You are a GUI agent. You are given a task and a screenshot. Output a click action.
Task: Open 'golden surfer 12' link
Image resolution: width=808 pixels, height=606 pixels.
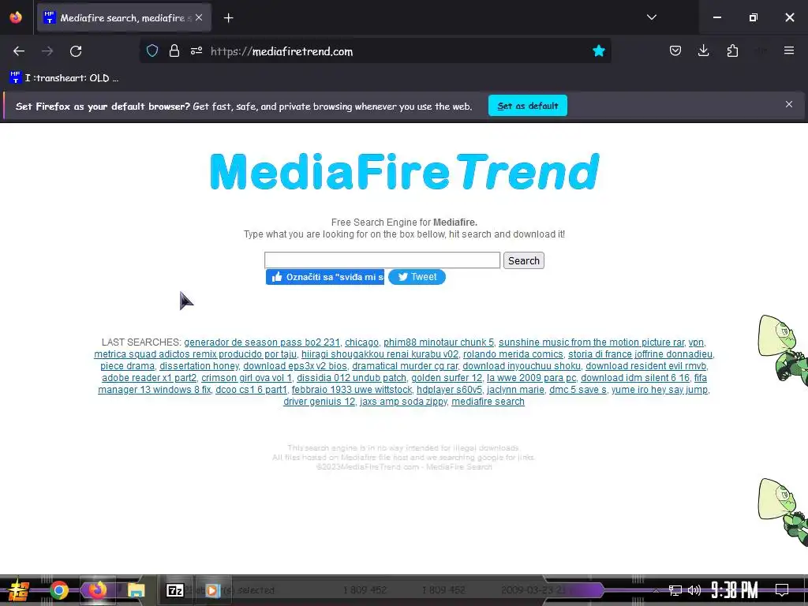tap(447, 378)
